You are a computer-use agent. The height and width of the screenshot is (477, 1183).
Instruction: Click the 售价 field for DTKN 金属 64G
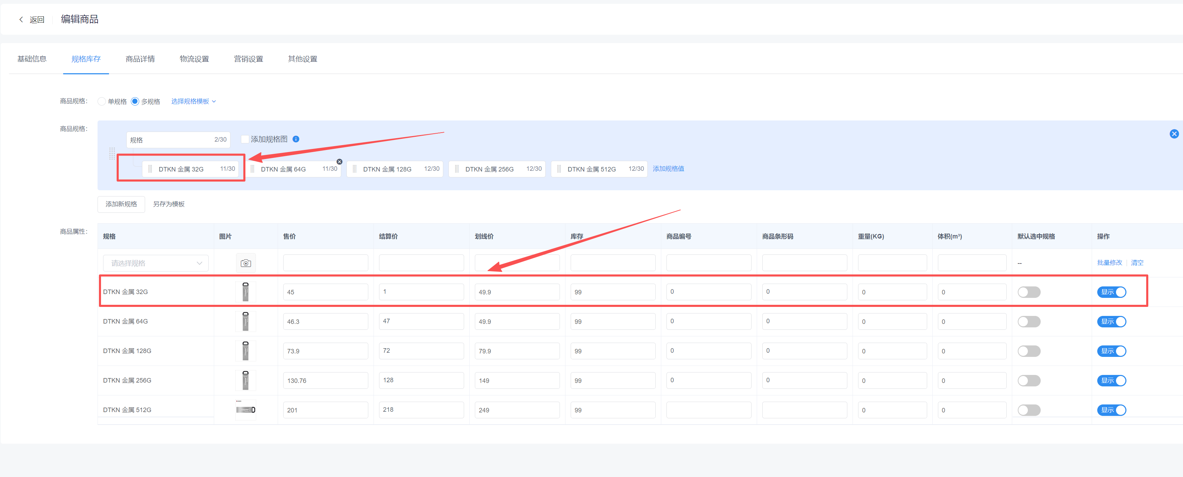[325, 321]
